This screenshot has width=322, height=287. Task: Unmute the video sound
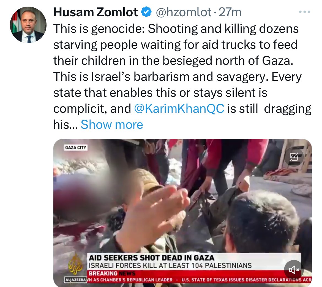point(294,270)
